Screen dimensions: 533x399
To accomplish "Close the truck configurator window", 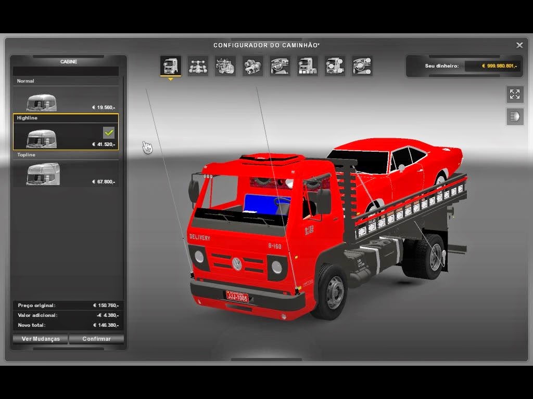I will [x=519, y=45].
